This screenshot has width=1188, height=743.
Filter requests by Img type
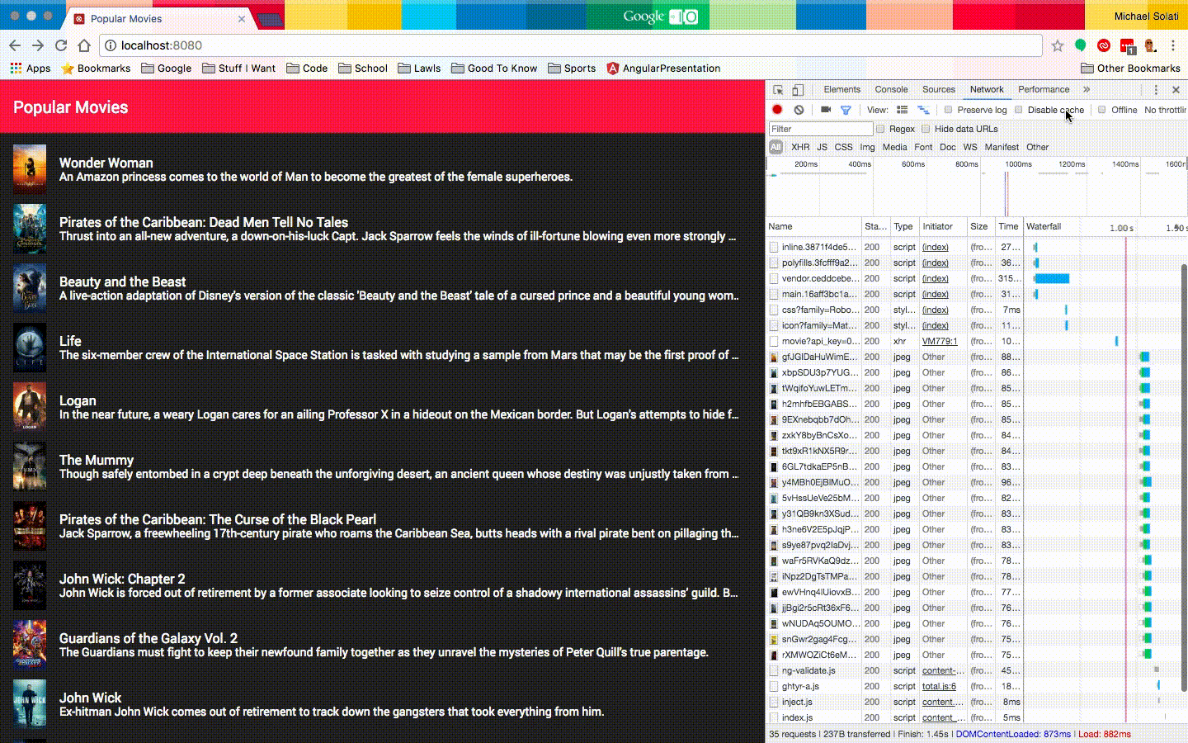coord(867,147)
